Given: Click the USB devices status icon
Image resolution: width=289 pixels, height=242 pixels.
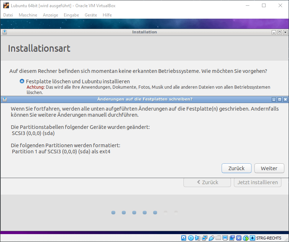Looking at the screenshot, I should (x=212, y=238).
